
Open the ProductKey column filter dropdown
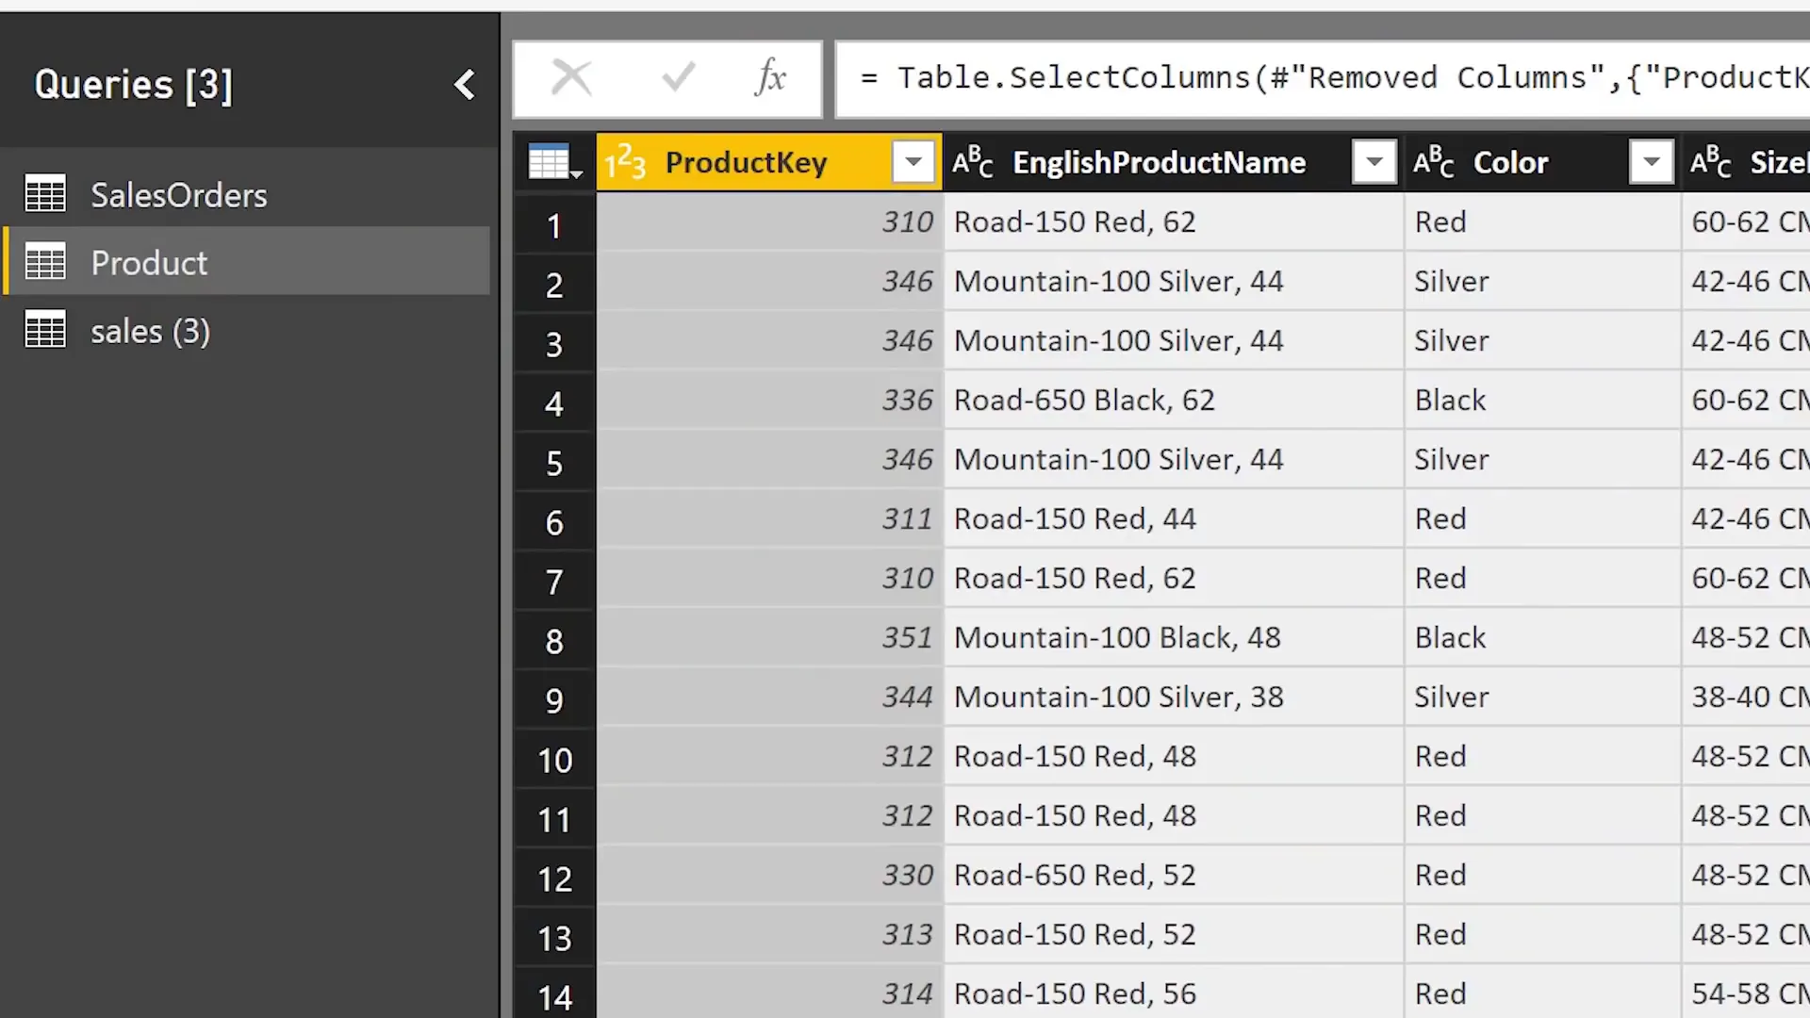[913, 163]
